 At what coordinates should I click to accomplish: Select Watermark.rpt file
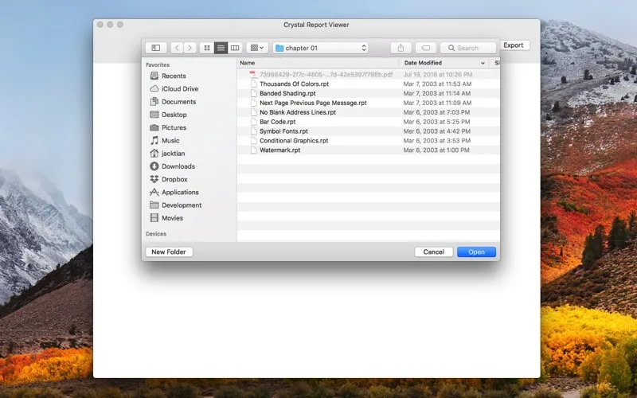coord(279,150)
